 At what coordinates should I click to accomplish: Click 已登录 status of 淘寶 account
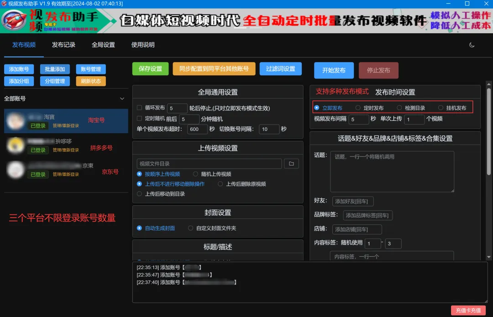click(38, 126)
